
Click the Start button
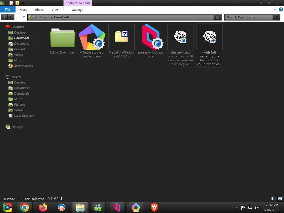coord(7,207)
